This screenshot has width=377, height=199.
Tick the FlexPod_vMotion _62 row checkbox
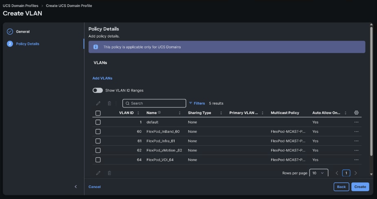point(98,150)
